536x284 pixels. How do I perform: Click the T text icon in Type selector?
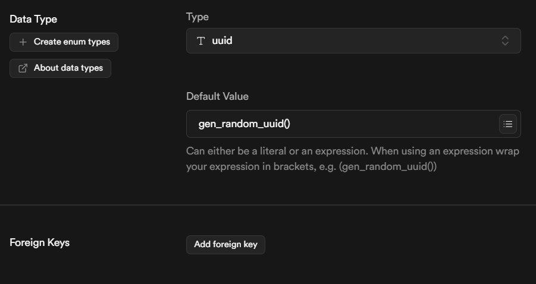(x=201, y=41)
